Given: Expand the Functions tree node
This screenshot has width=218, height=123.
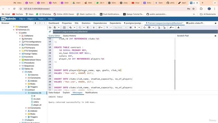Looking at the screenshot, I should click(x=20, y=57).
